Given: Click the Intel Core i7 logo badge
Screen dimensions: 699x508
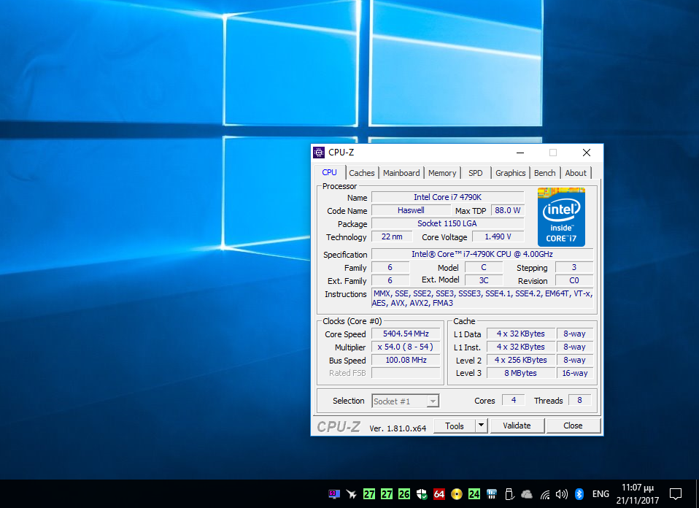Looking at the screenshot, I should tap(561, 218).
